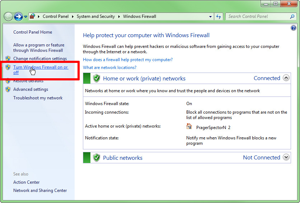Expand the Public networks section chevron

pyautogui.click(x=286, y=157)
